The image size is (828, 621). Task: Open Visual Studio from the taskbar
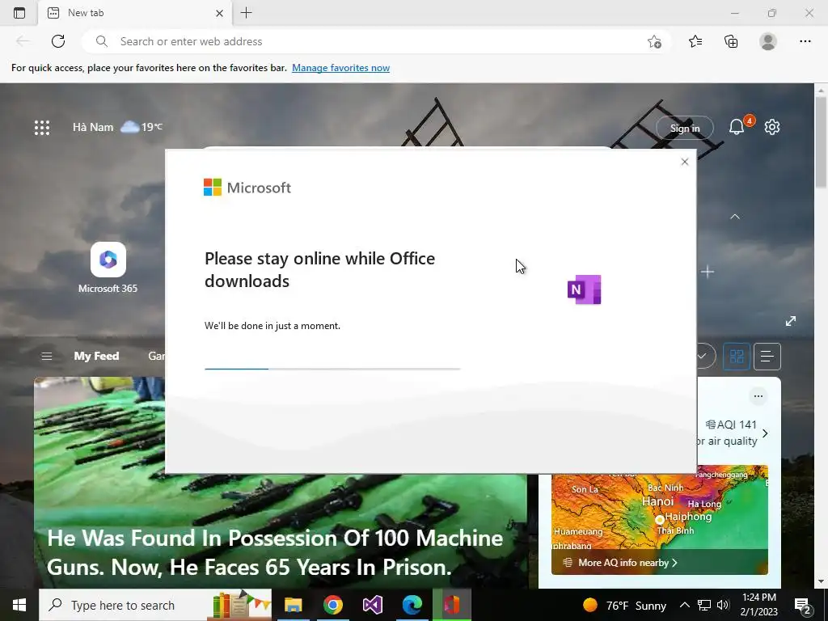point(372,605)
